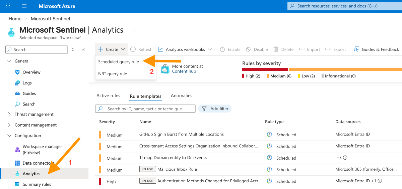Sort by the Severity column header
Viewport: 402px width, 189px height.
107,122
